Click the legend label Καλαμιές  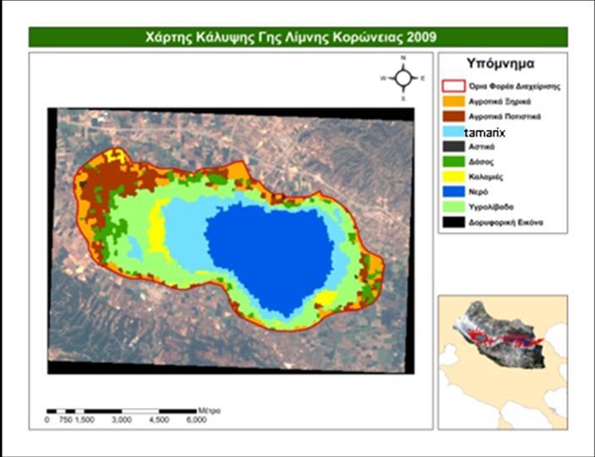point(486,177)
